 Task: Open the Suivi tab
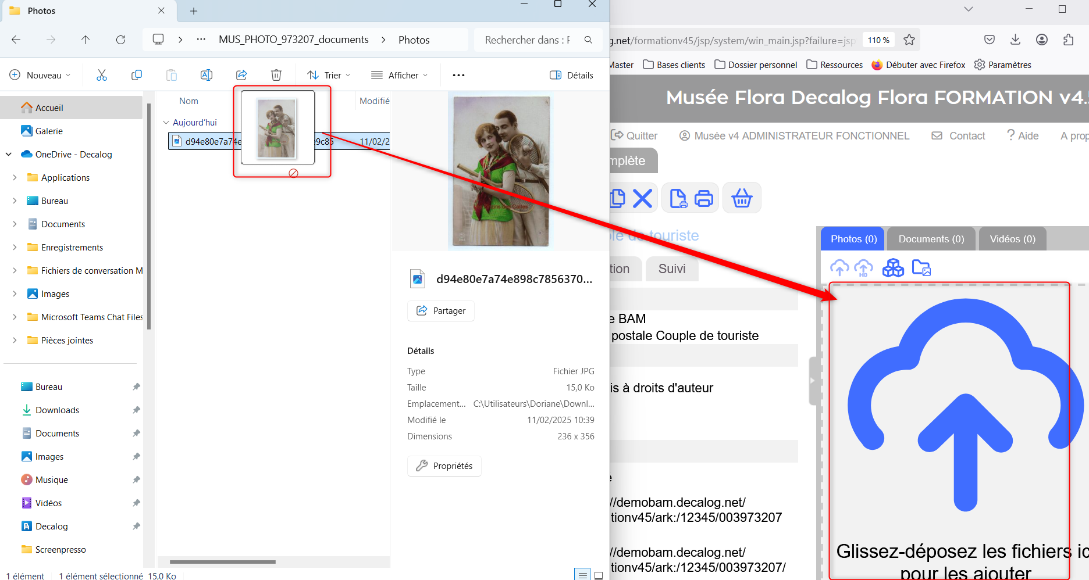click(671, 268)
